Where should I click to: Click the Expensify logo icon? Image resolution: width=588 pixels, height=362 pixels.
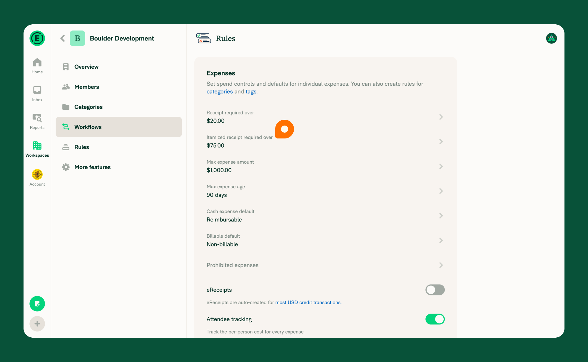(37, 38)
